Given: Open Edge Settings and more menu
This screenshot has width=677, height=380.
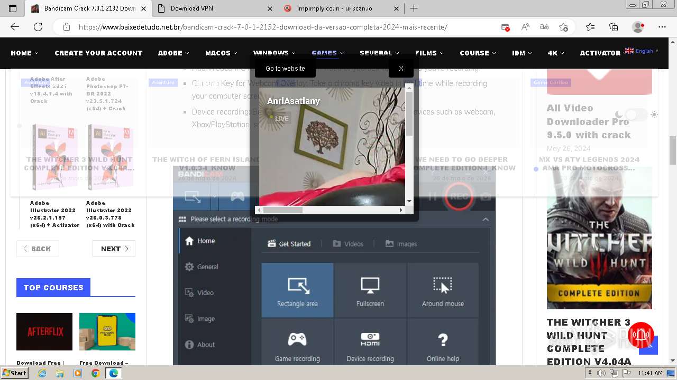Looking at the screenshot, I should [662, 27].
